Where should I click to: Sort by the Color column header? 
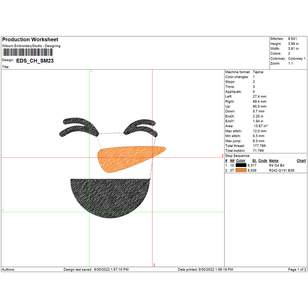[241, 160]
